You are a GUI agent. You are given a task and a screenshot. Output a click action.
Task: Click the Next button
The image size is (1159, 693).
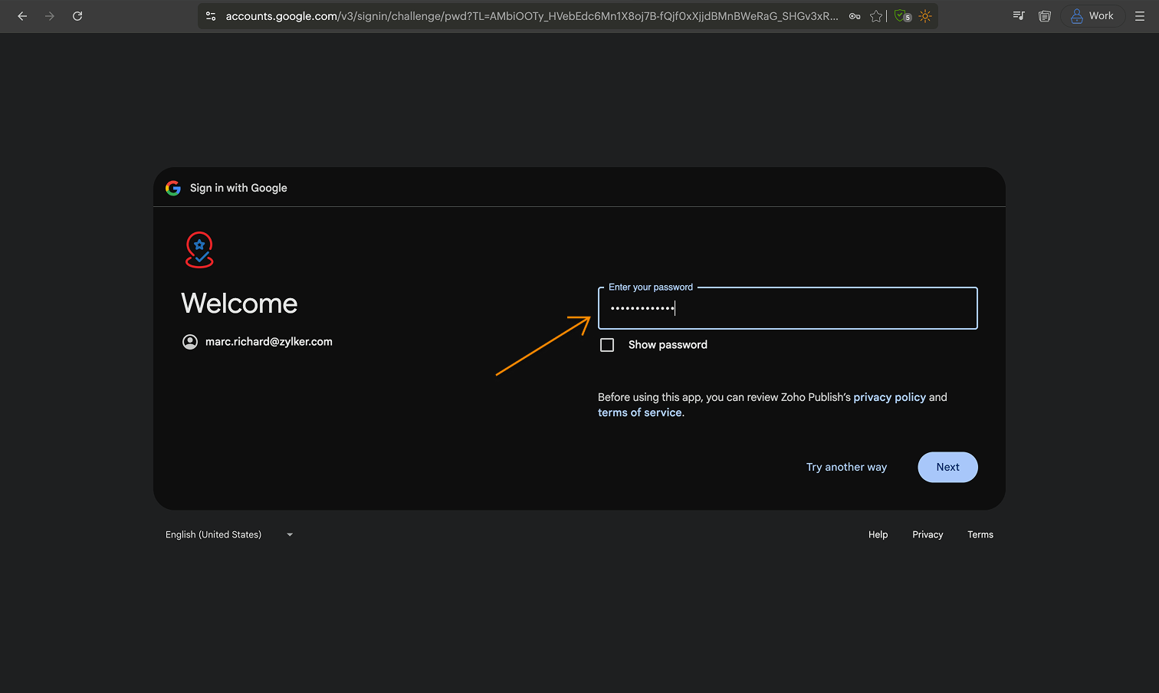pos(947,468)
